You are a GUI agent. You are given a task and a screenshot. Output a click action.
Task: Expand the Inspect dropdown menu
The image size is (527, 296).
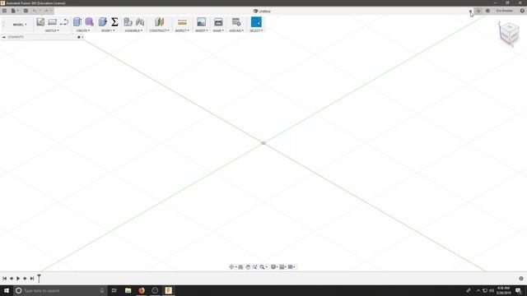point(182,30)
